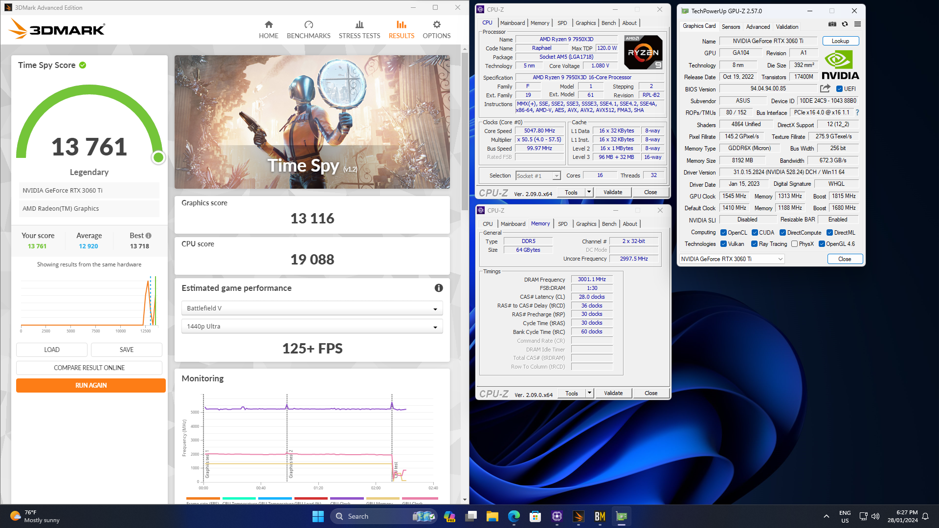The width and height of the screenshot is (939, 528).
Task: Open the Benchmarks gauge icon
Action: pyautogui.click(x=309, y=24)
